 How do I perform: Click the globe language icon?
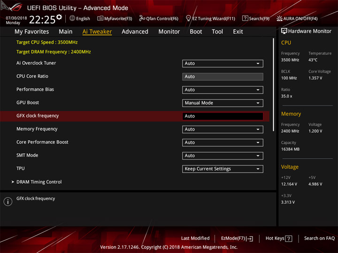point(72,18)
